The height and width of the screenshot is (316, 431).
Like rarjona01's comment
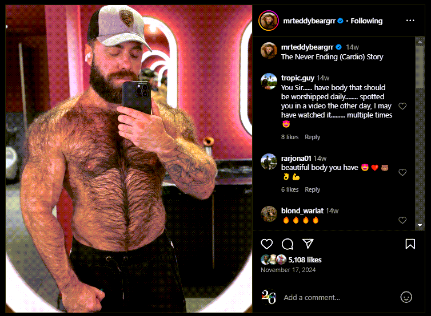click(402, 172)
